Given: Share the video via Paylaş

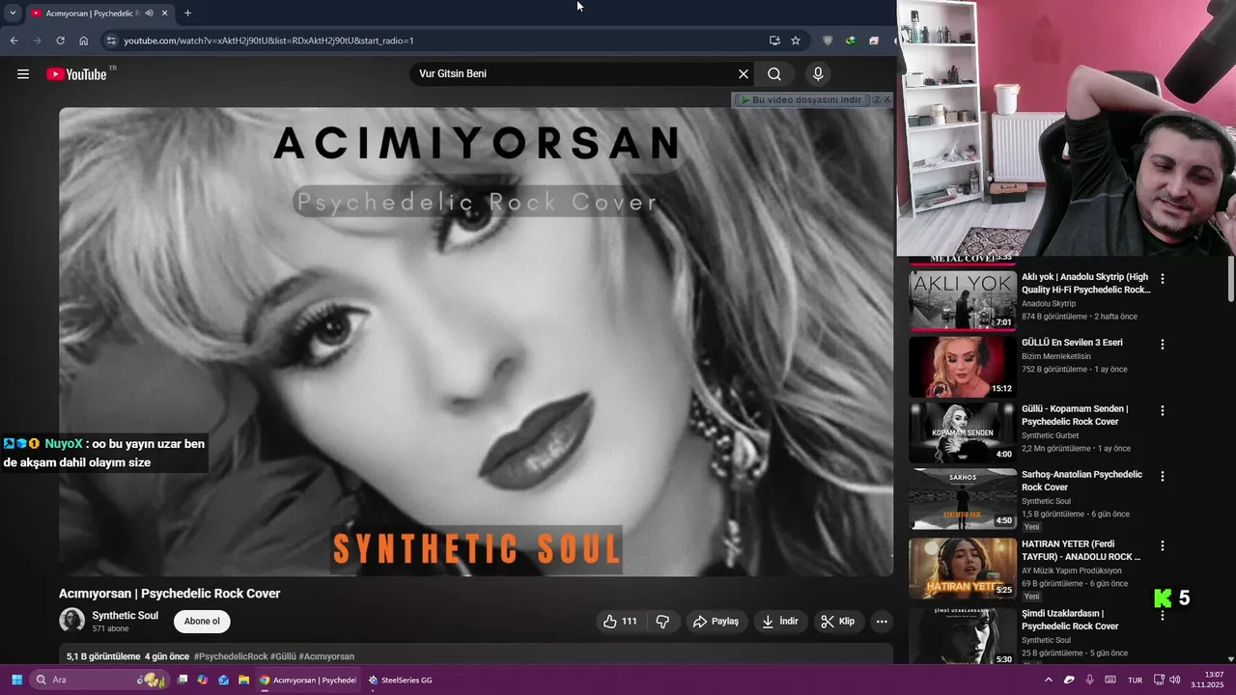Looking at the screenshot, I should (x=716, y=622).
